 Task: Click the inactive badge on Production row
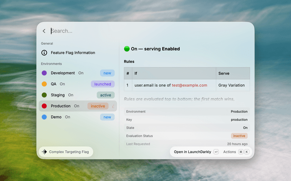point(98,106)
